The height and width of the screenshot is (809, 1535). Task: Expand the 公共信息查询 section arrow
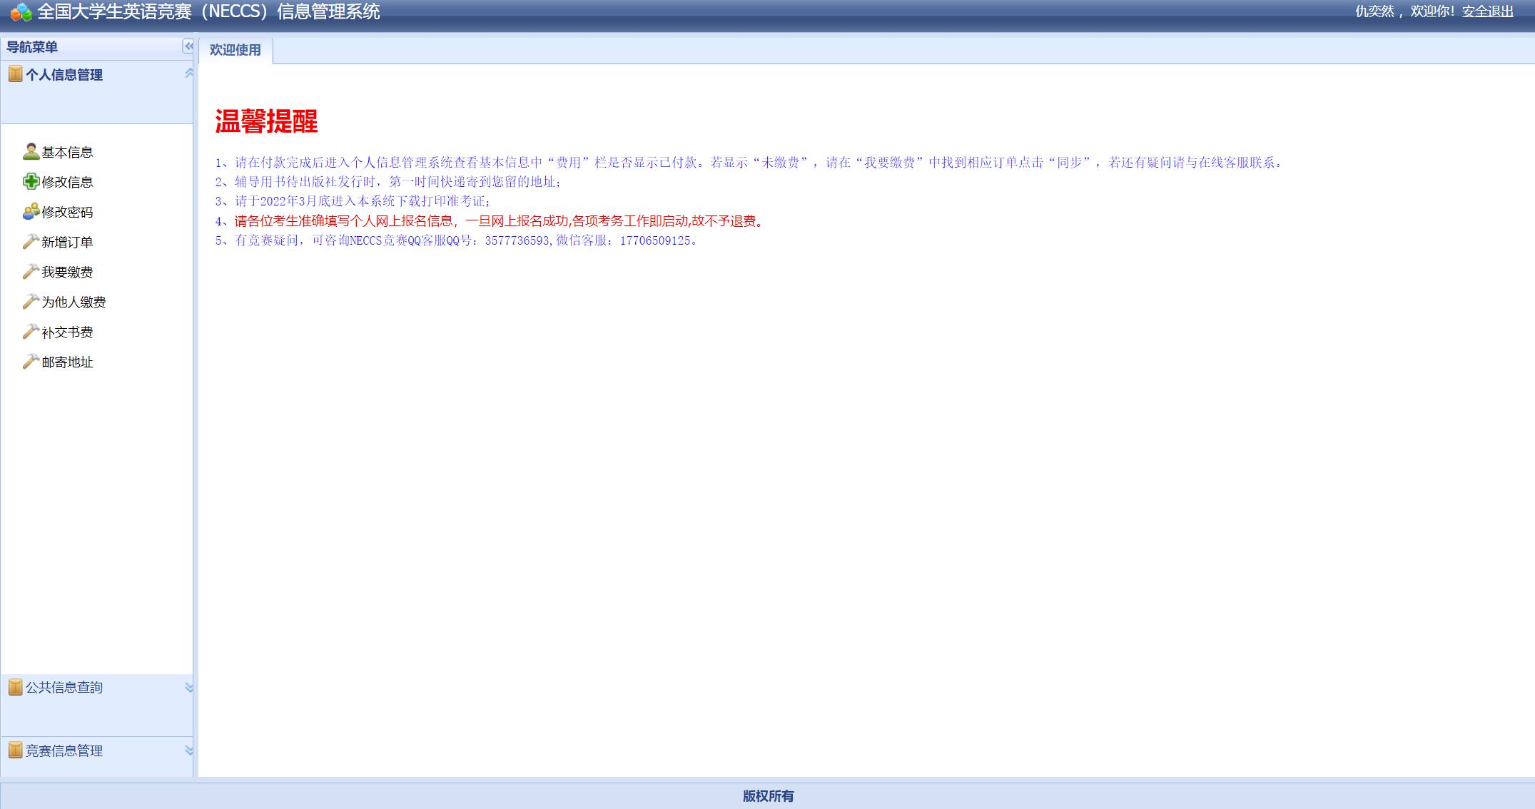188,688
